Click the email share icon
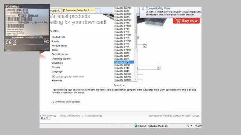 click(47, 118)
